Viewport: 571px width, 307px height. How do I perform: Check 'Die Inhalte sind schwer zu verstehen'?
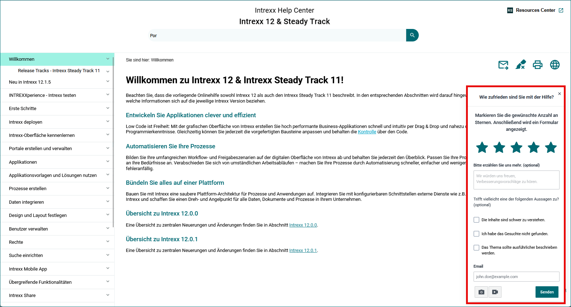click(476, 220)
